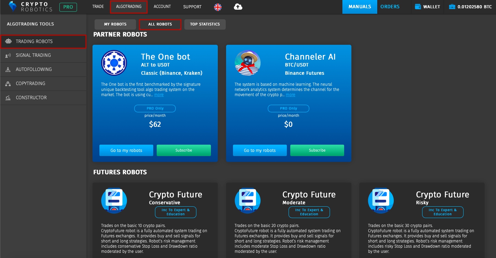Go to my robots from The One bot
This screenshot has height=258, width=496.
click(126, 151)
